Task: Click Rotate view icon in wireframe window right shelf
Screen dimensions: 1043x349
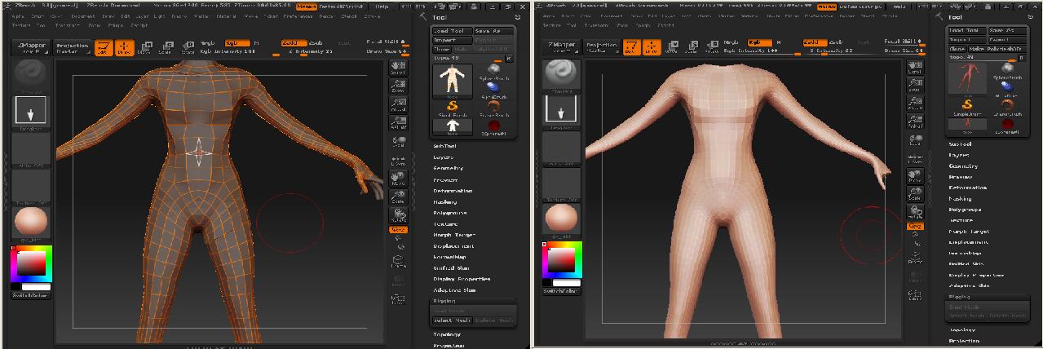Action: coord(399,216)
